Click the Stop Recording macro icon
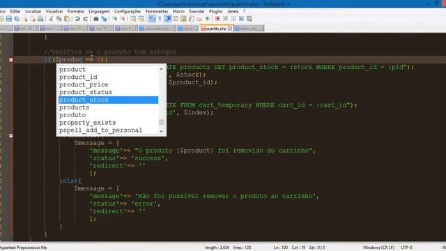 pyautogui.click(x=226, y=19)
